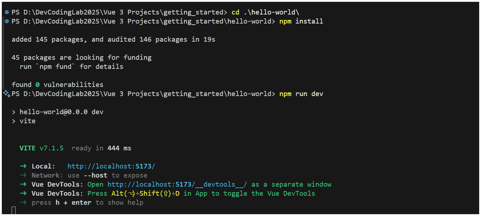Open the localhost __devtools__ URL link
The height and width of the screenshot is (216, 481).
pos(177,184)
